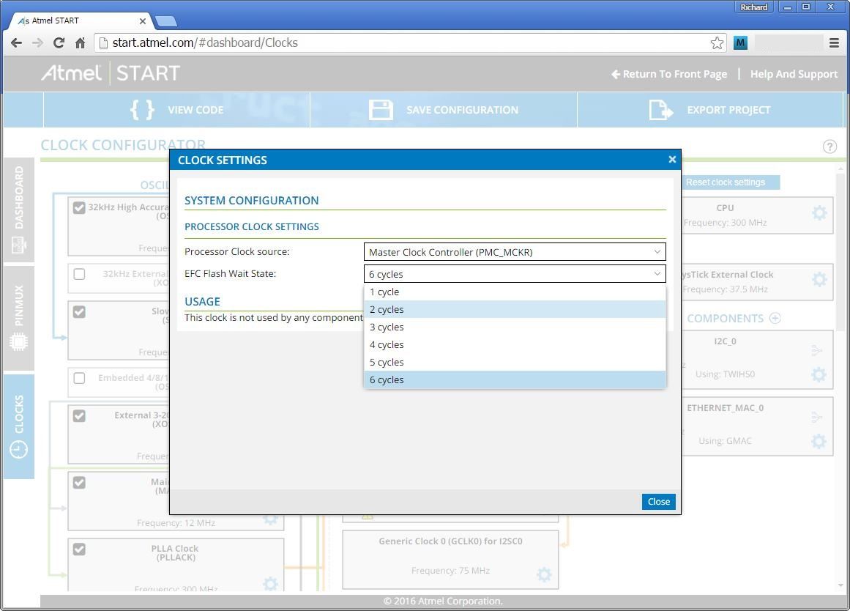Click Reset clock settings
This screenshot has width=850, height=611.
point(730,182)
